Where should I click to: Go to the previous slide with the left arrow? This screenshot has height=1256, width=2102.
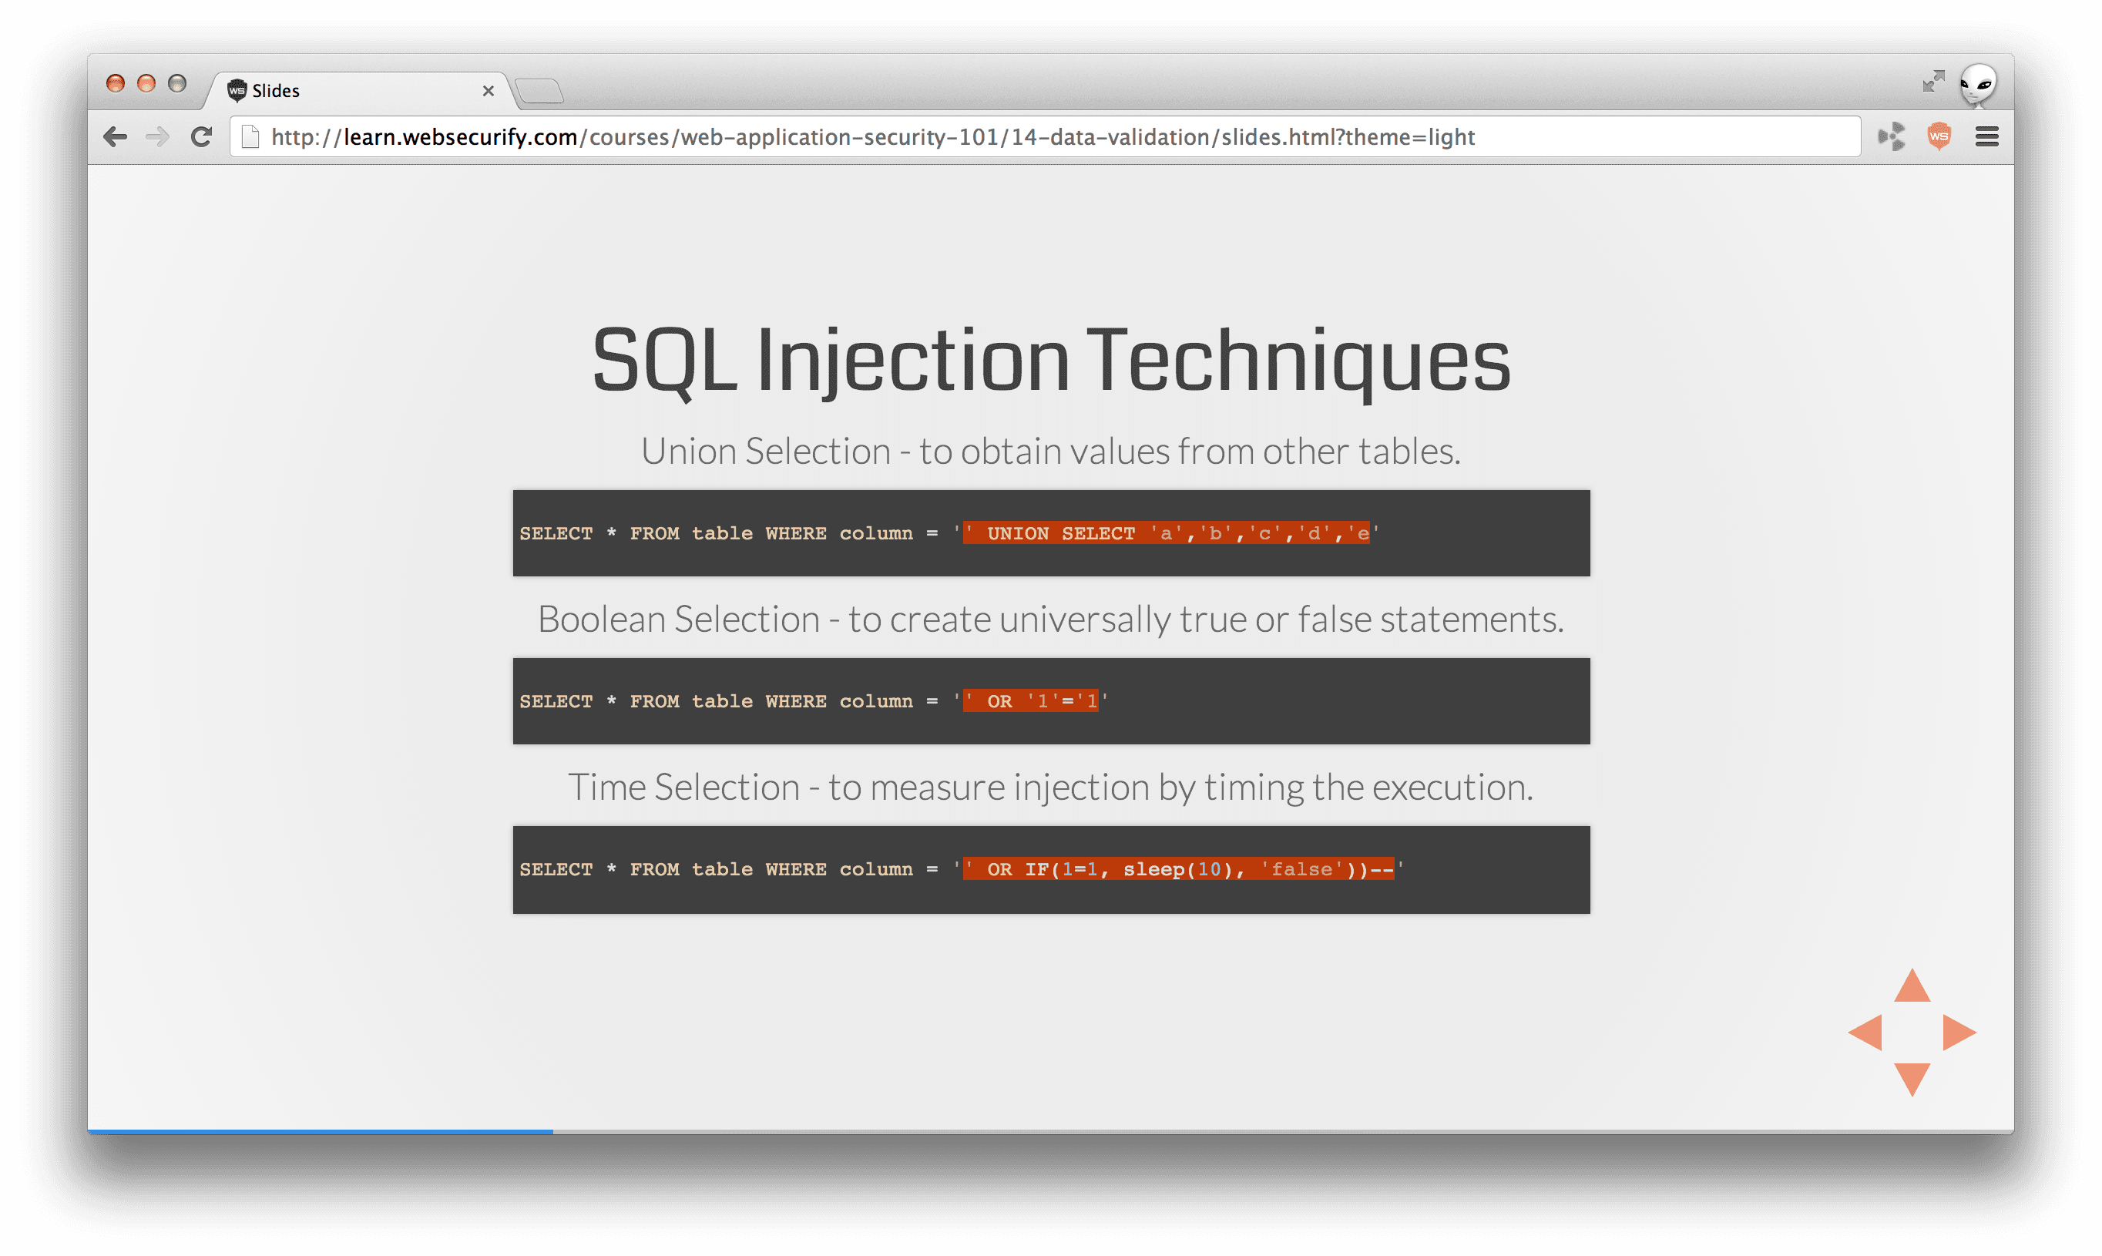pos(1865,1033)
